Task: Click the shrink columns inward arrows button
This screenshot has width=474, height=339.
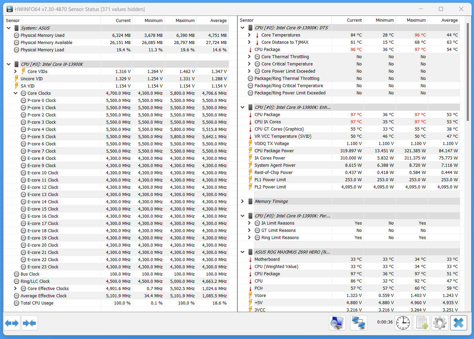Action: (x=29, y=323)
